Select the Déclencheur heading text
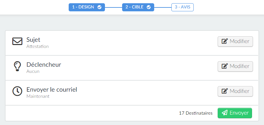 coord(44,64)
